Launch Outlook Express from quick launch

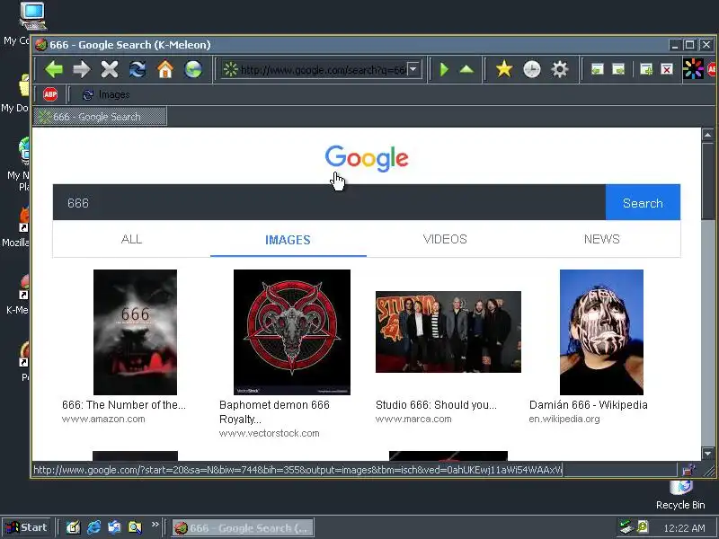(114, 527)
